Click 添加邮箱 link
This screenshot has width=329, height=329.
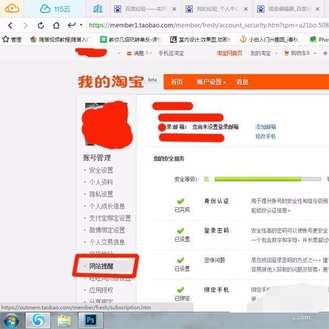265,127
